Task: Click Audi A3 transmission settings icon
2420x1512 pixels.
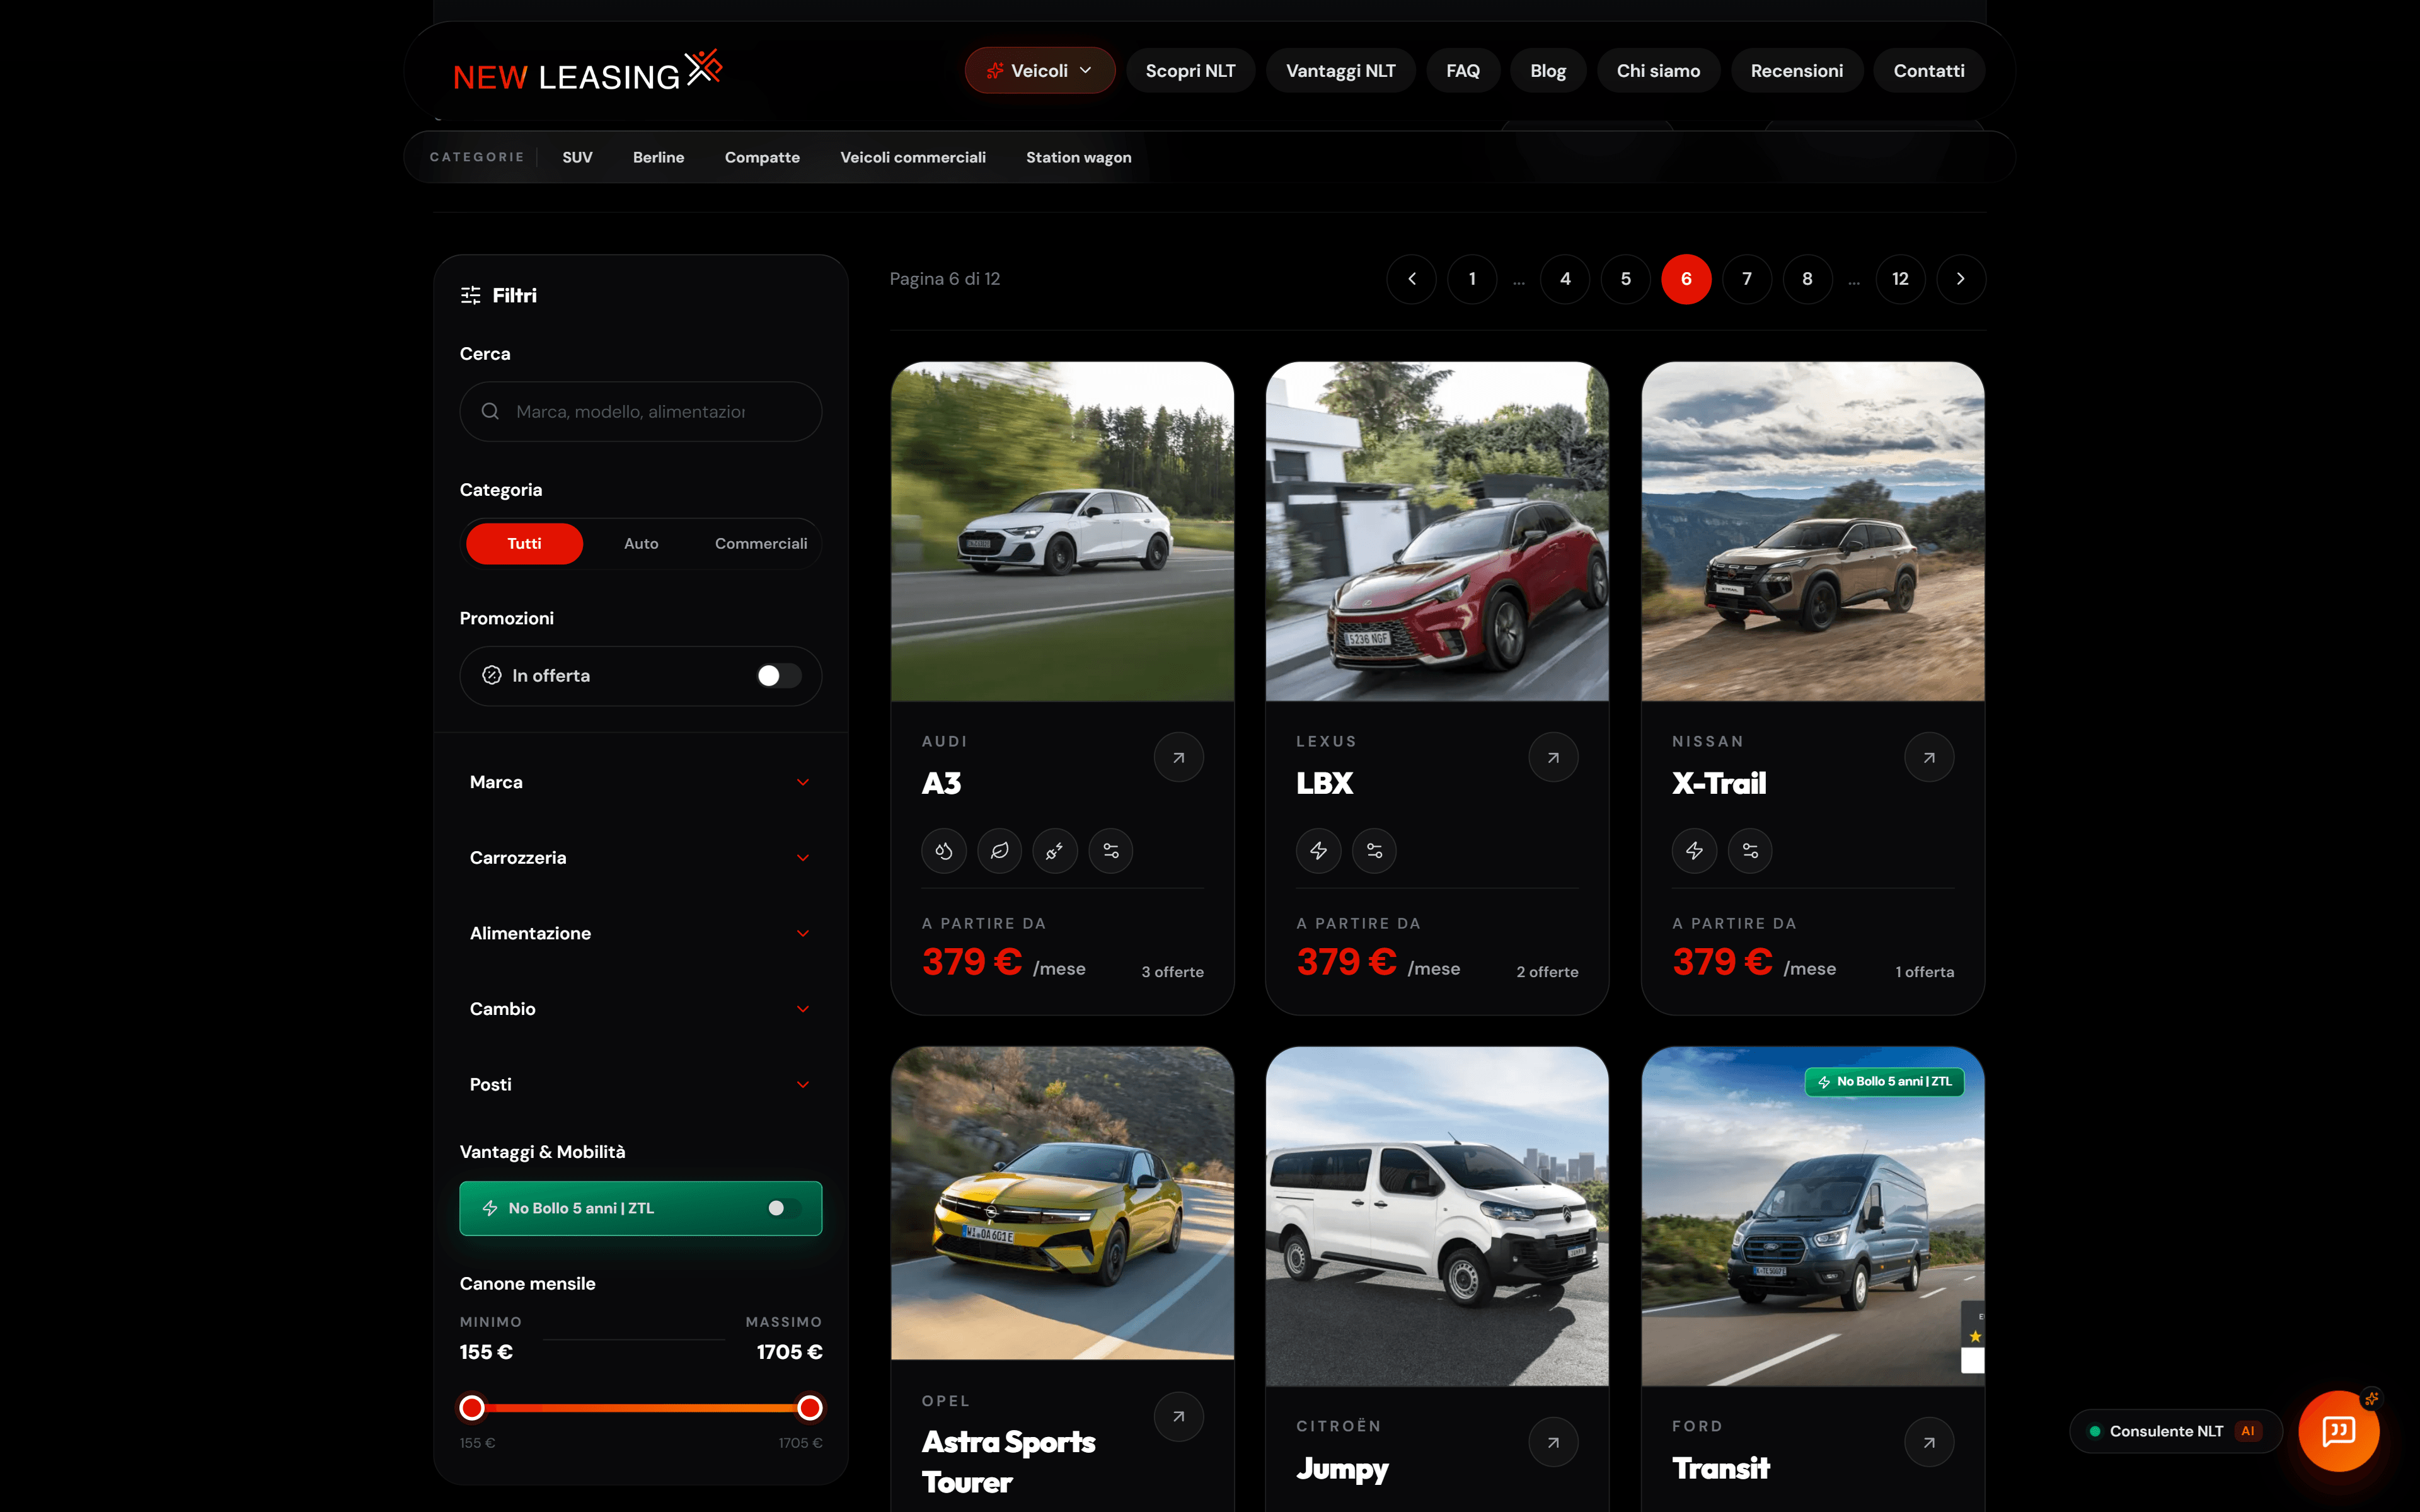Action: (1111, 851)
